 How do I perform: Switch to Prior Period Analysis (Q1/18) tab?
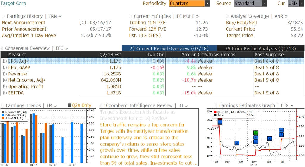261,48
